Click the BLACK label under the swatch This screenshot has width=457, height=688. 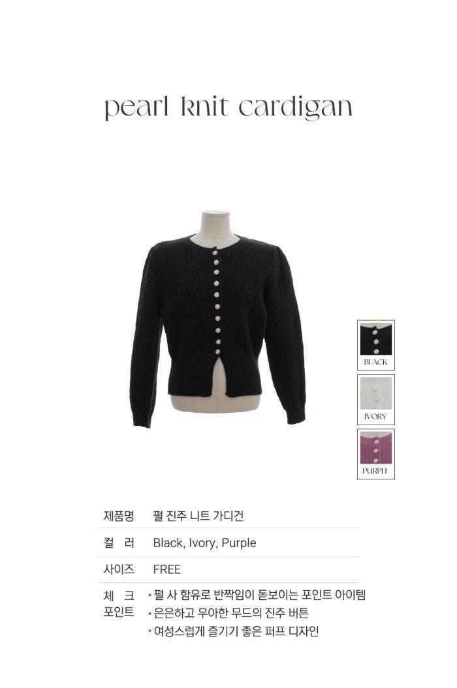point(375,363)
